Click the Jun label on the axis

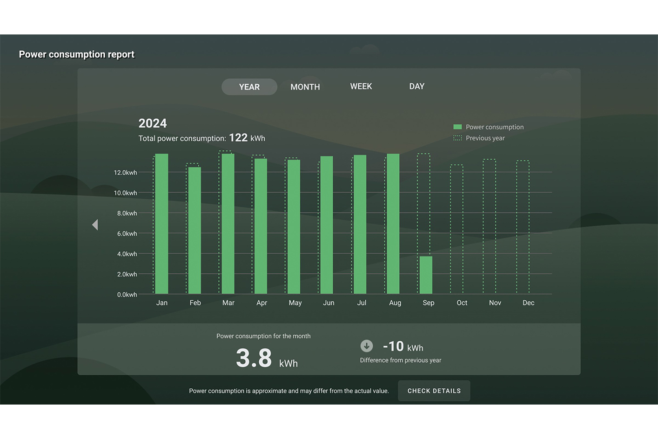(x=329, y=303)
